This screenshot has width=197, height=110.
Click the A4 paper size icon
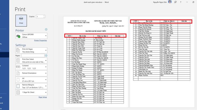pyautogui.click(x=18, y=80)
